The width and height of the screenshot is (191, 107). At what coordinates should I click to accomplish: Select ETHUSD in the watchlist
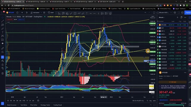pyautogui.click(x=173, y=37)
